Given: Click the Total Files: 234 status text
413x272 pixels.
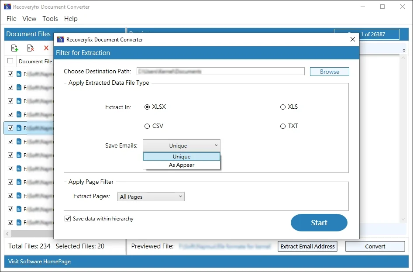Looking at the screenshot, I should point(29,246).
